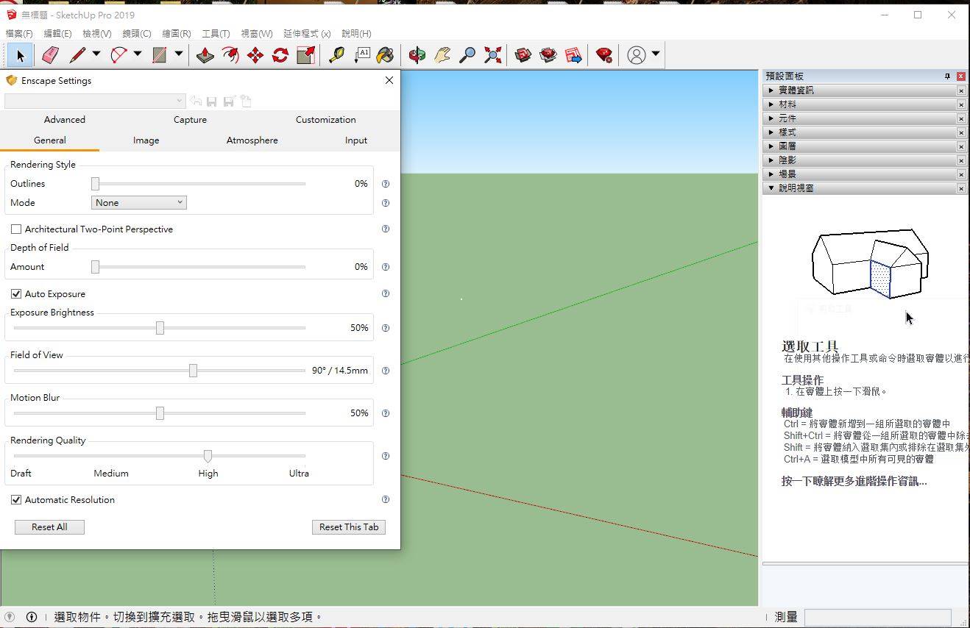Click the Field of View slider handle

(193, 371)
